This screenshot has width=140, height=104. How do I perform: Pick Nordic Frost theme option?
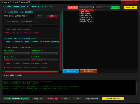coord(87,19)
